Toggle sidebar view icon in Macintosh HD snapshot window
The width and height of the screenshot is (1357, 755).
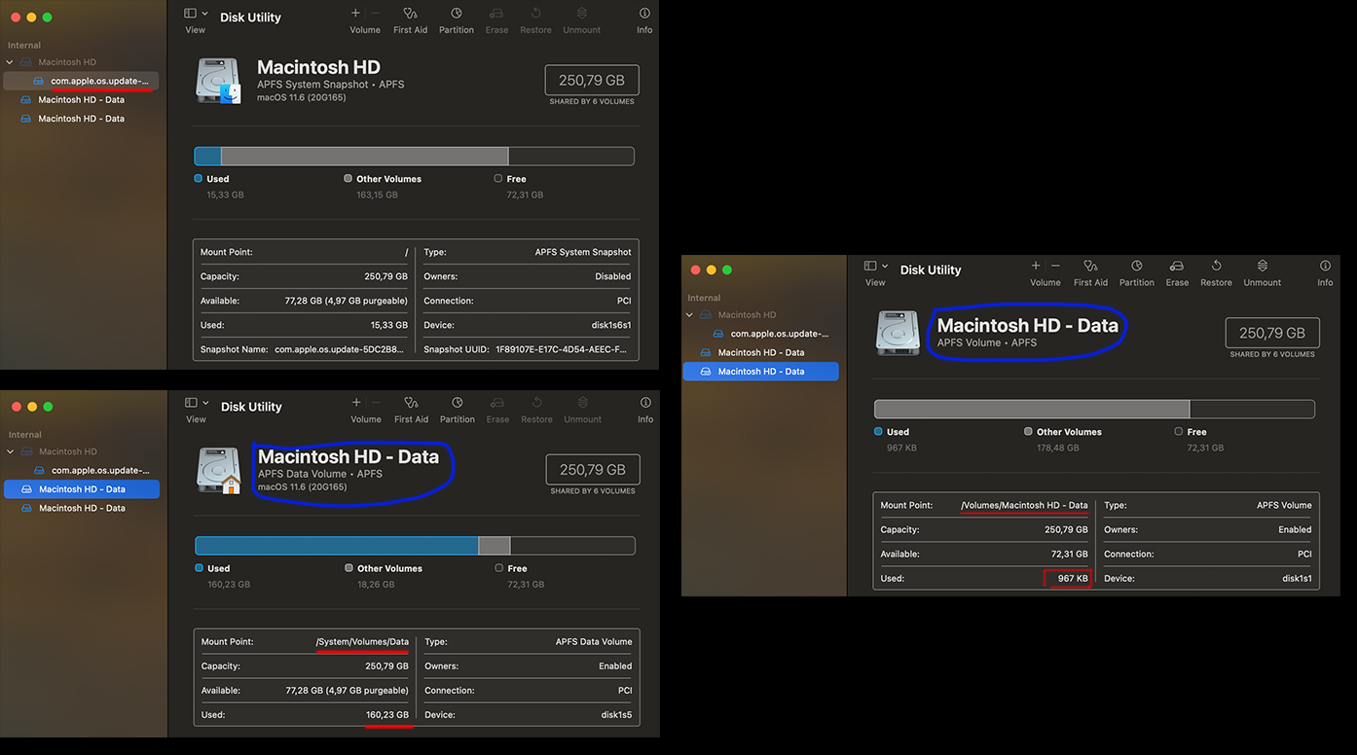(190, 14)
